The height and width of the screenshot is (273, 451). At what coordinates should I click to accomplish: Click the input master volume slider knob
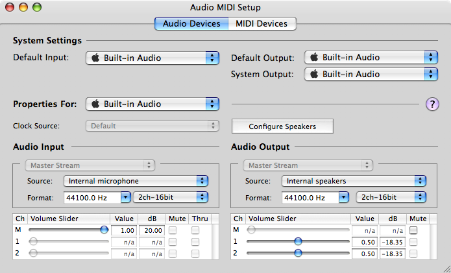(104, 230)
